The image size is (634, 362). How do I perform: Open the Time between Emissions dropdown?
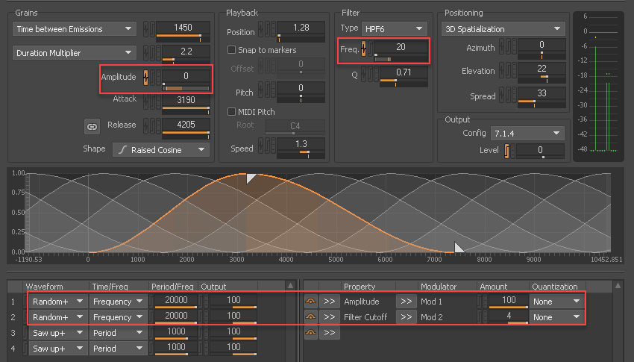[x=74, y=29]
